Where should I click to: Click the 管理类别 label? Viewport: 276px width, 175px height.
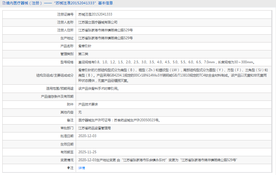point(67,54)
